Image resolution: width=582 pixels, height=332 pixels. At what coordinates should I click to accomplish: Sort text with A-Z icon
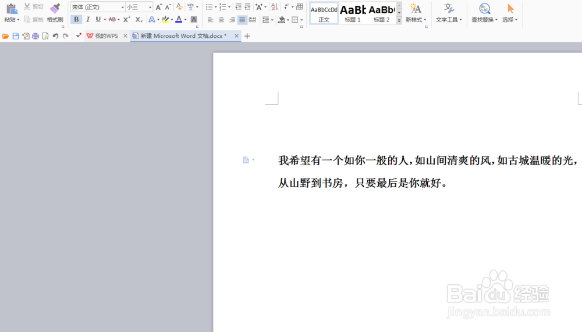[x=274, y=6]
